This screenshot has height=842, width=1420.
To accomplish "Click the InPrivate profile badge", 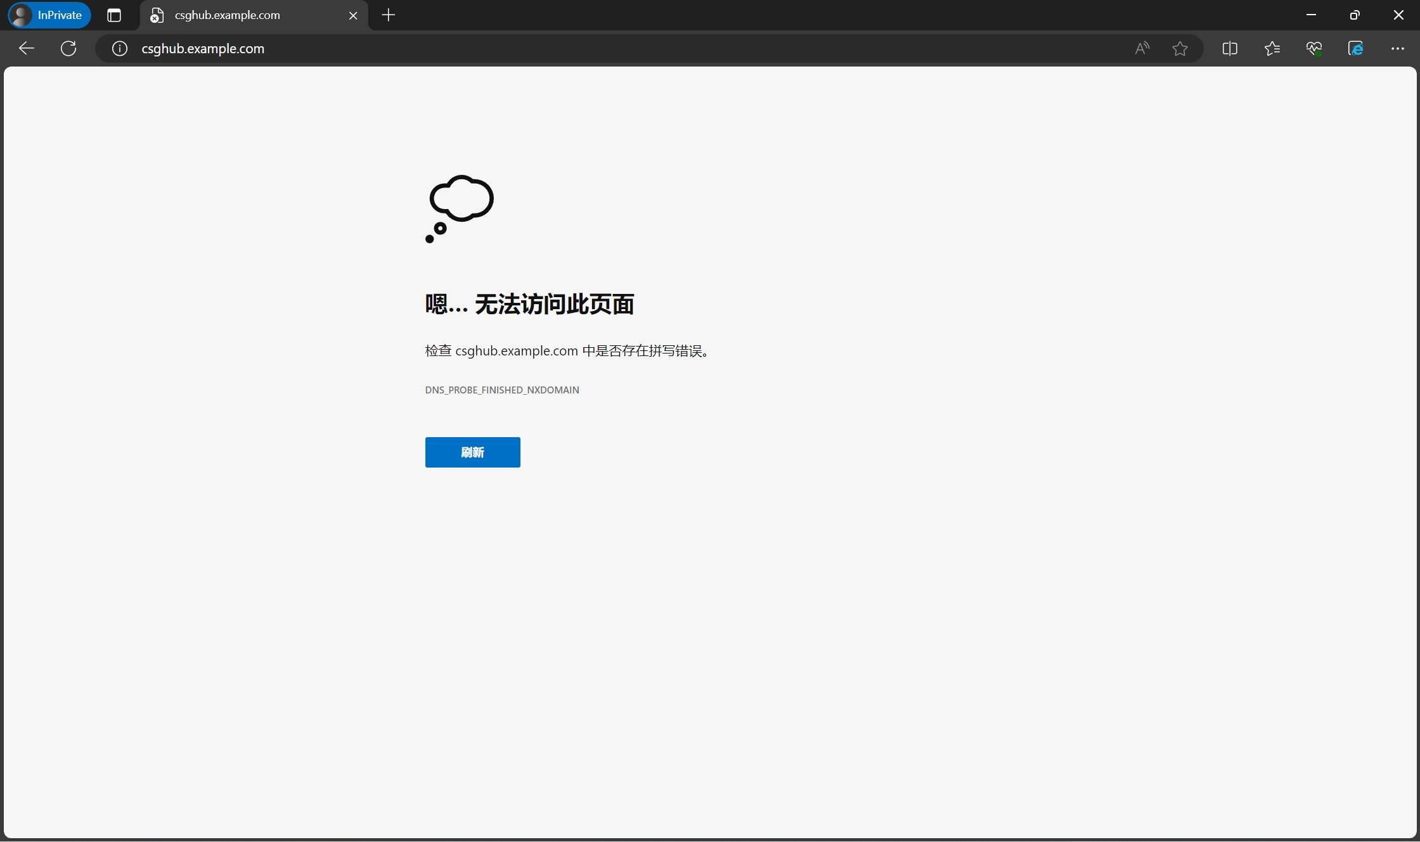I will point(49,15).
